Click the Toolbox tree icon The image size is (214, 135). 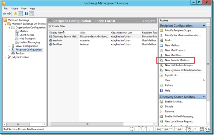point(13,53)
